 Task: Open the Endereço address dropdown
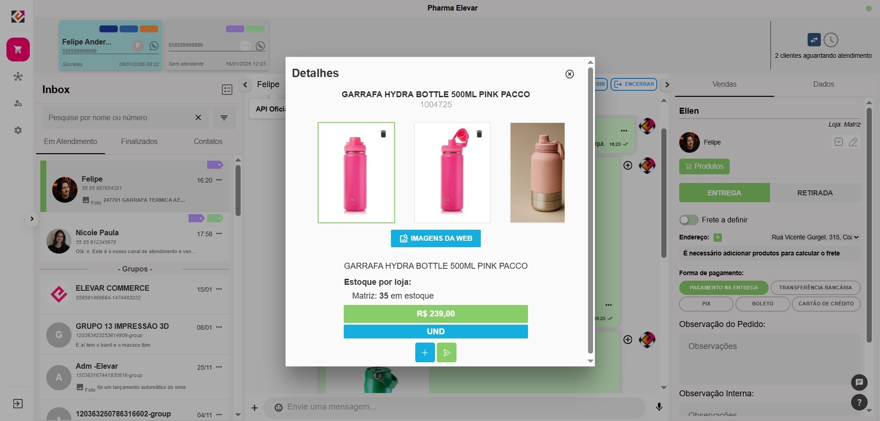815,237
